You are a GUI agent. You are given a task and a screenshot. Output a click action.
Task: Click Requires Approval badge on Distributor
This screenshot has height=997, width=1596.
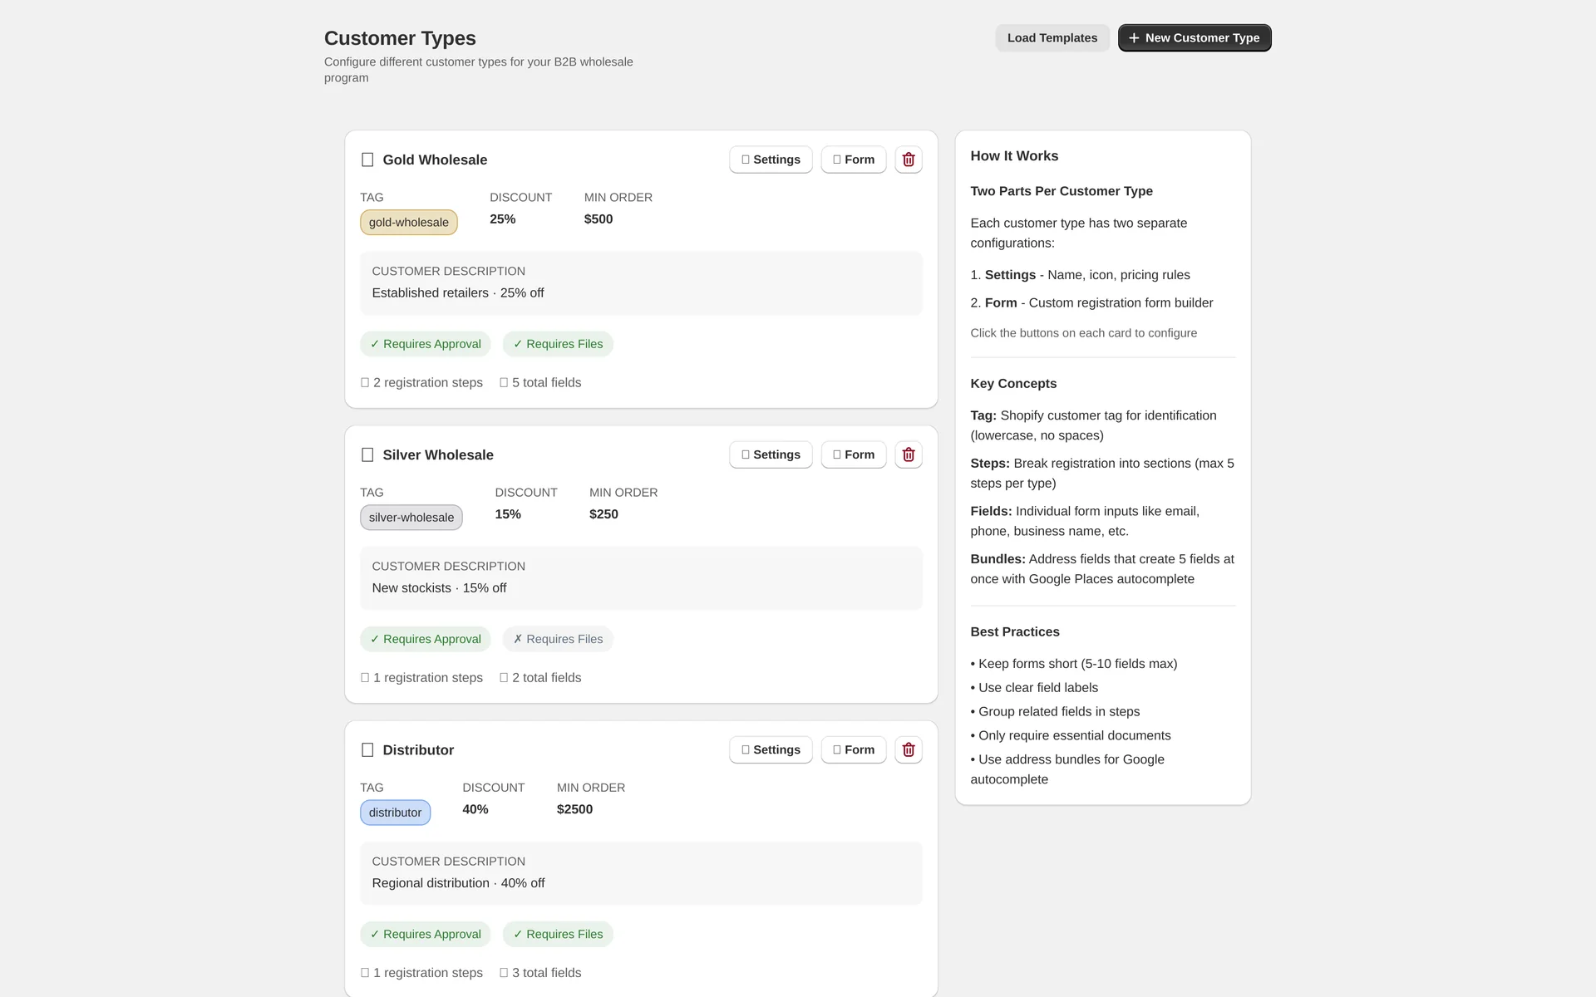click(x=426, y=934)
